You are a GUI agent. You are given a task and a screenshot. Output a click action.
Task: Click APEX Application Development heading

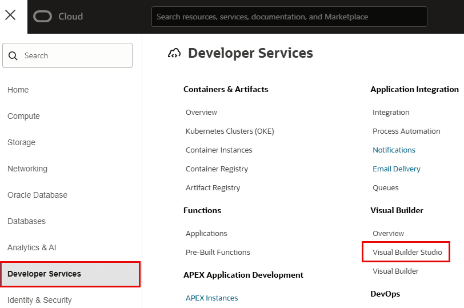coord(243,275)
